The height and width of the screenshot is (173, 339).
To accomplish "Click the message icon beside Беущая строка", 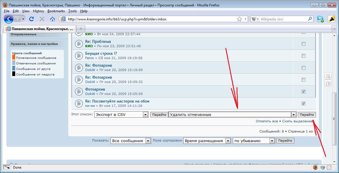I will pyautogui.click(x=78, y=56).
